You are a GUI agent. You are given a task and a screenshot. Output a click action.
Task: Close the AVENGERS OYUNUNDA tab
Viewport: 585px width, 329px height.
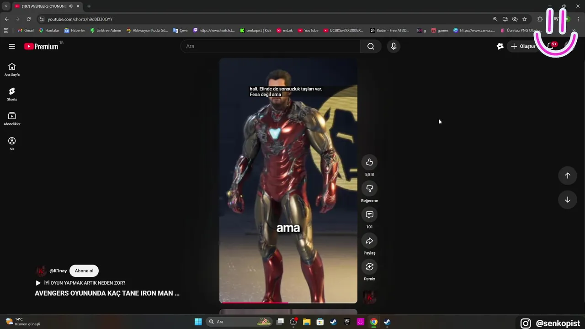pyautogui.click(x=79, y=6)
